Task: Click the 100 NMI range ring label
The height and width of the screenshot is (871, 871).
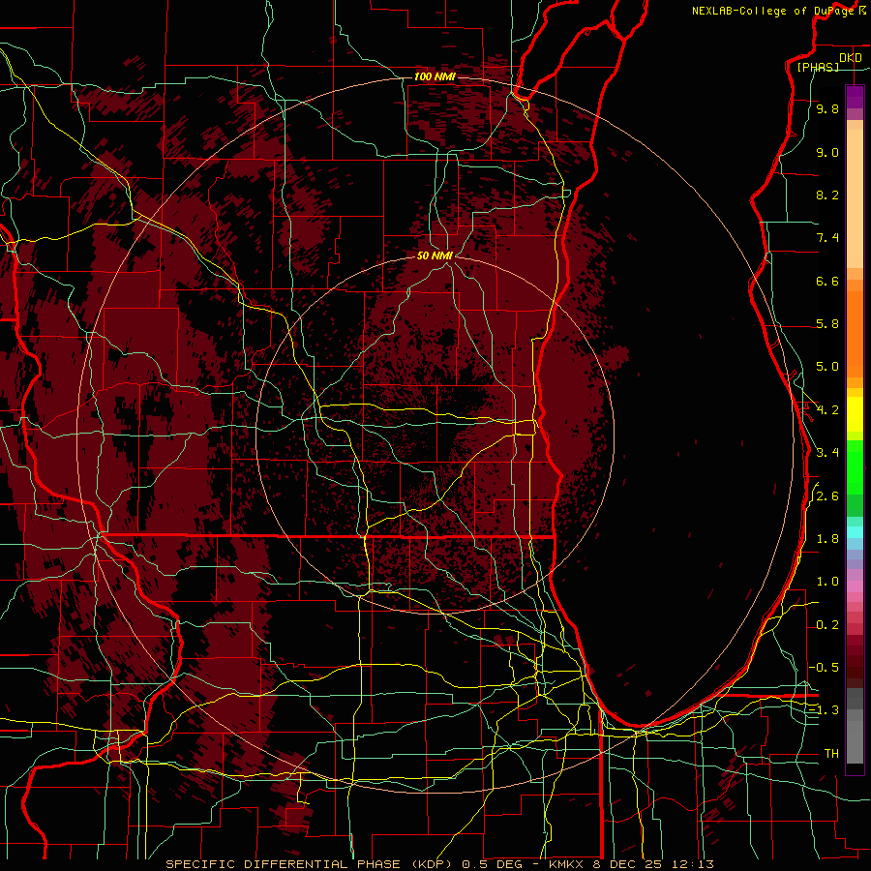Action: click(x=435, y=76)
